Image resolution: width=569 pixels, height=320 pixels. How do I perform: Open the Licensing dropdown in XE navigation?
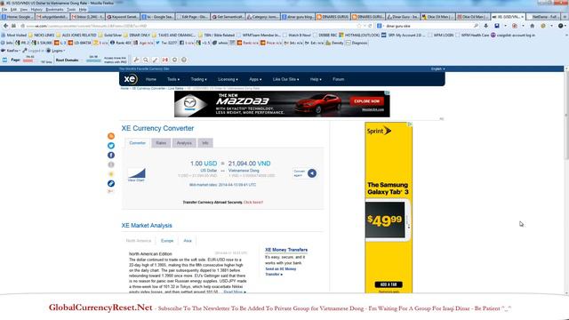coord(228,79)
